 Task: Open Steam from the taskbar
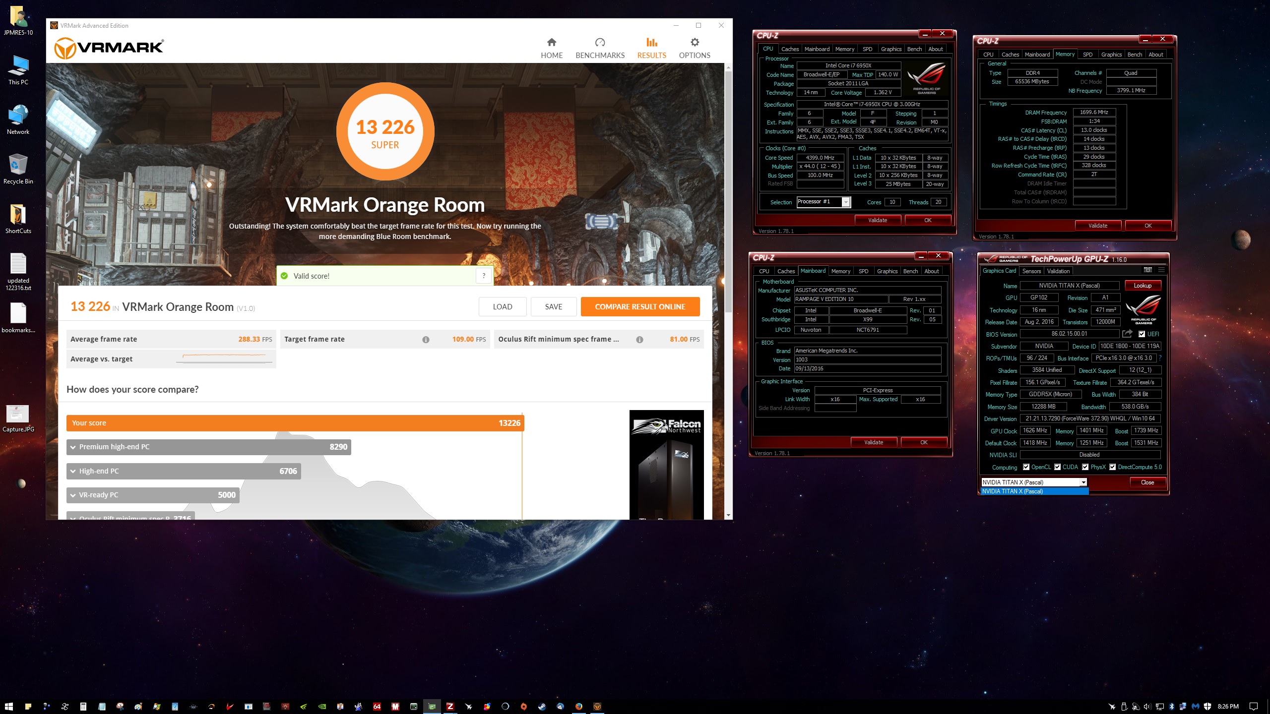pos(542,707)
